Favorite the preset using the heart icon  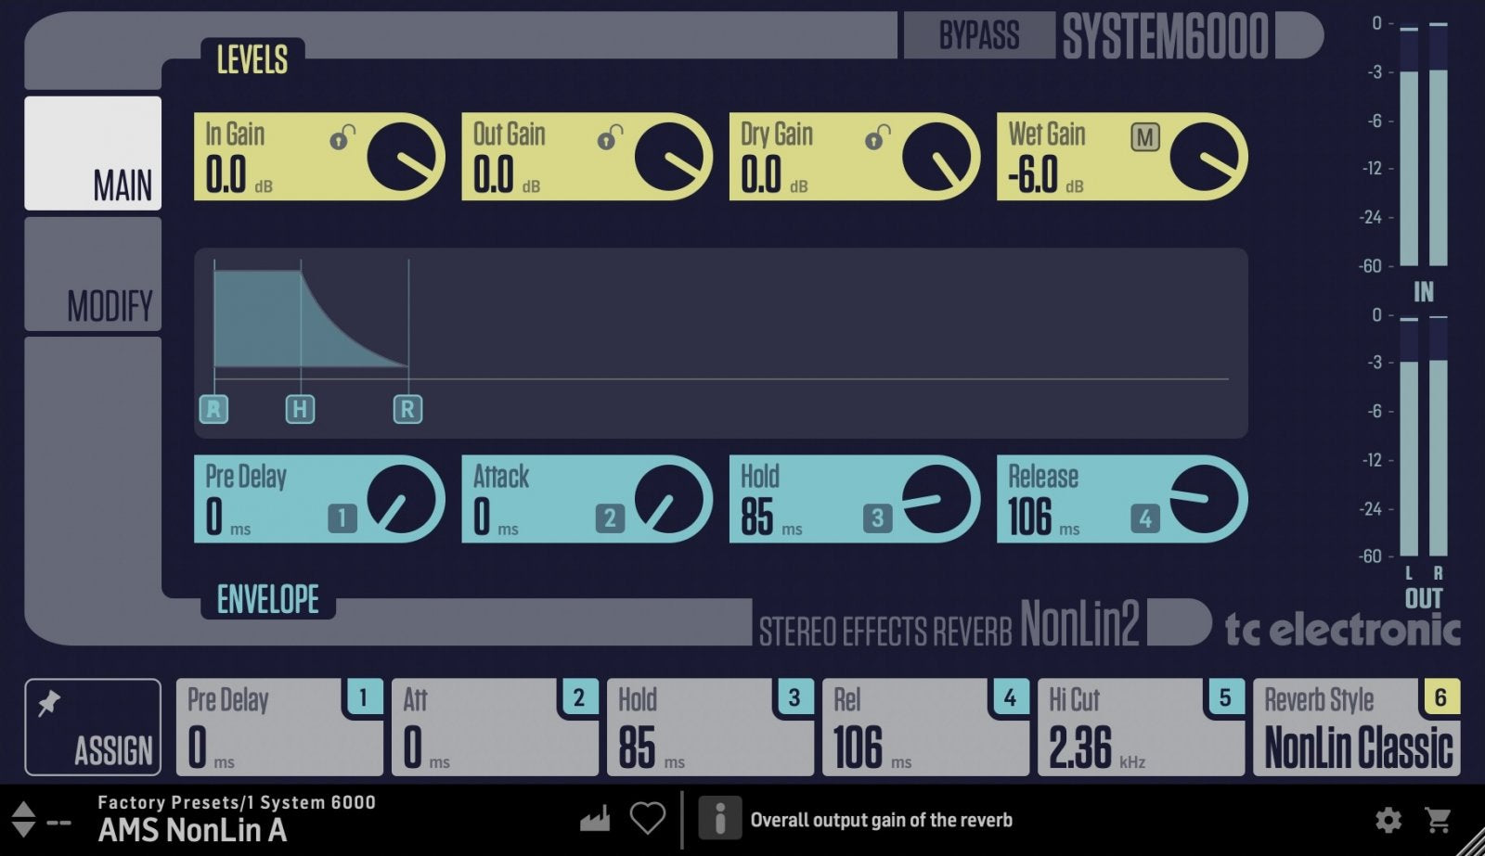click(x=649, y=820)
